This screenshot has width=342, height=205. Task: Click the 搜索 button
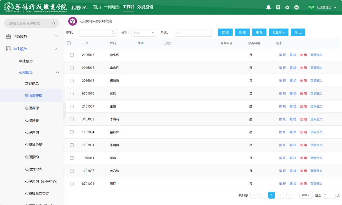click(x=225, y=32)
